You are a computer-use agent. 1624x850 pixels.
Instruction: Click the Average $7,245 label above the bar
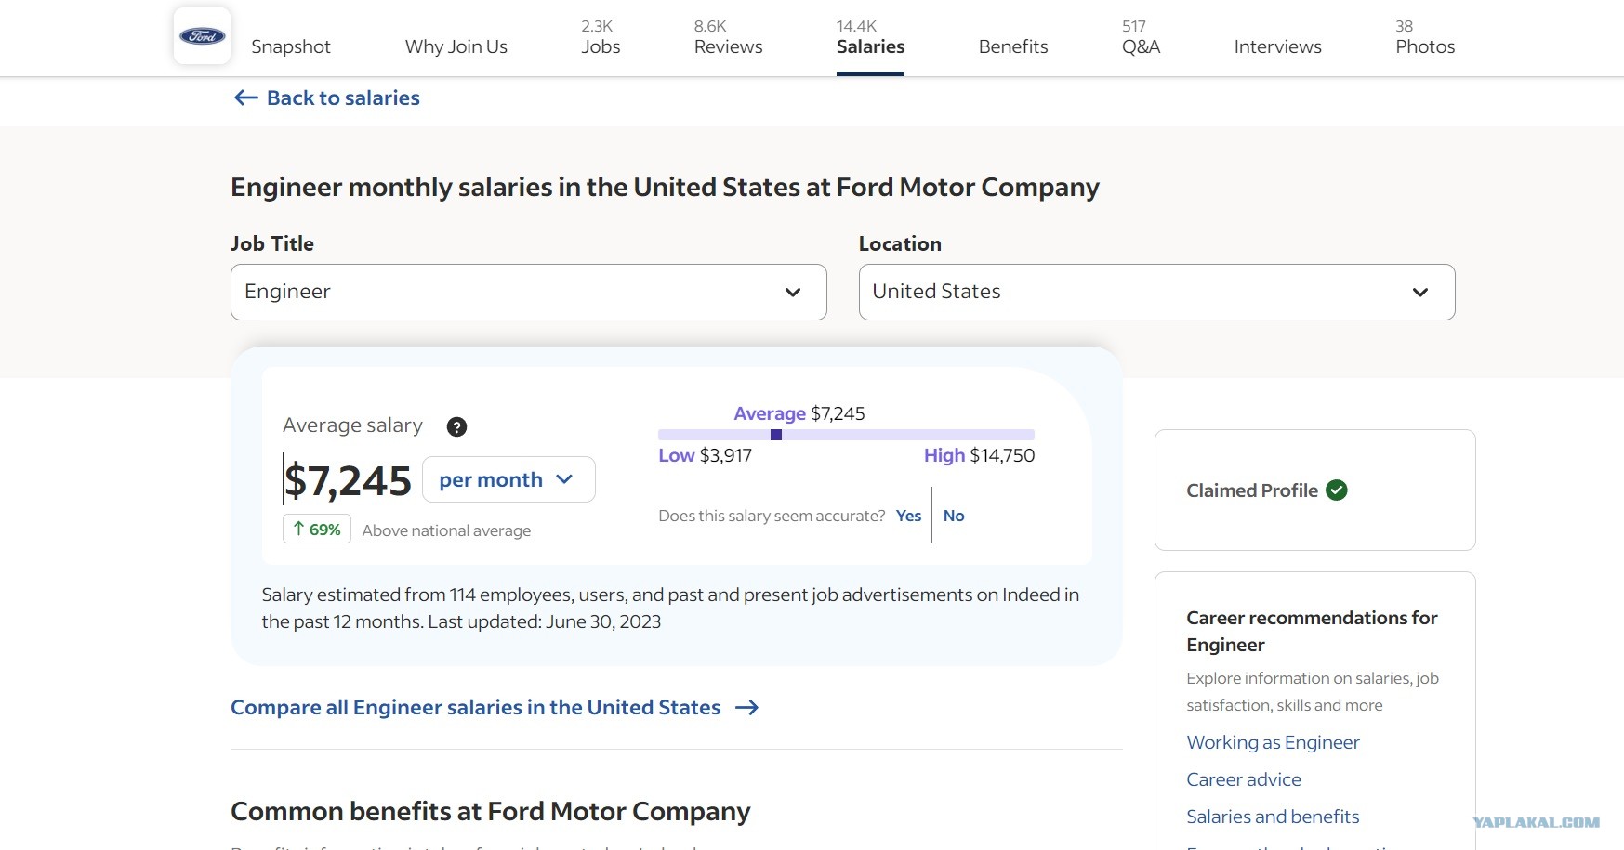click(799, 413)
